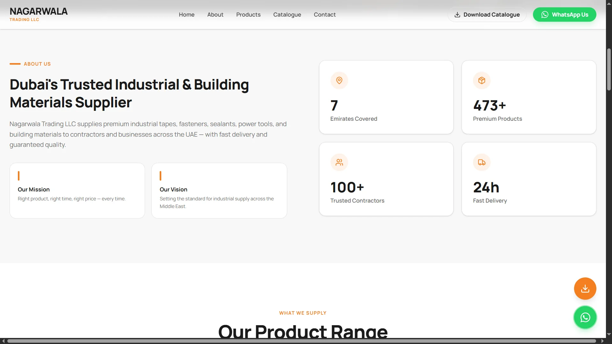612x344 pixels.
Task: Click the Download Catalogue header button
Action: point(487,15)
